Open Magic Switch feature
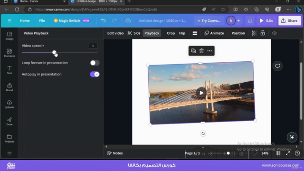Screen dimensions: 304x171 coord(72,20)
